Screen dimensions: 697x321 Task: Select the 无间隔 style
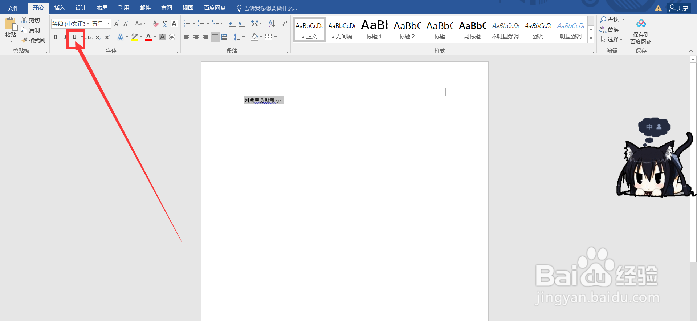coord(342,29)
